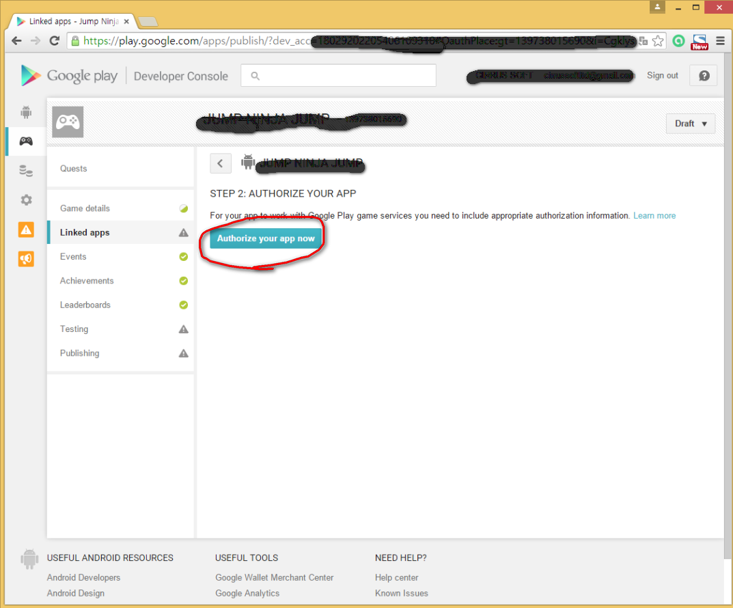The height and width of the screenshot is (608, 733).
Task: Click the browser back arrow
Action: point(16,41)
